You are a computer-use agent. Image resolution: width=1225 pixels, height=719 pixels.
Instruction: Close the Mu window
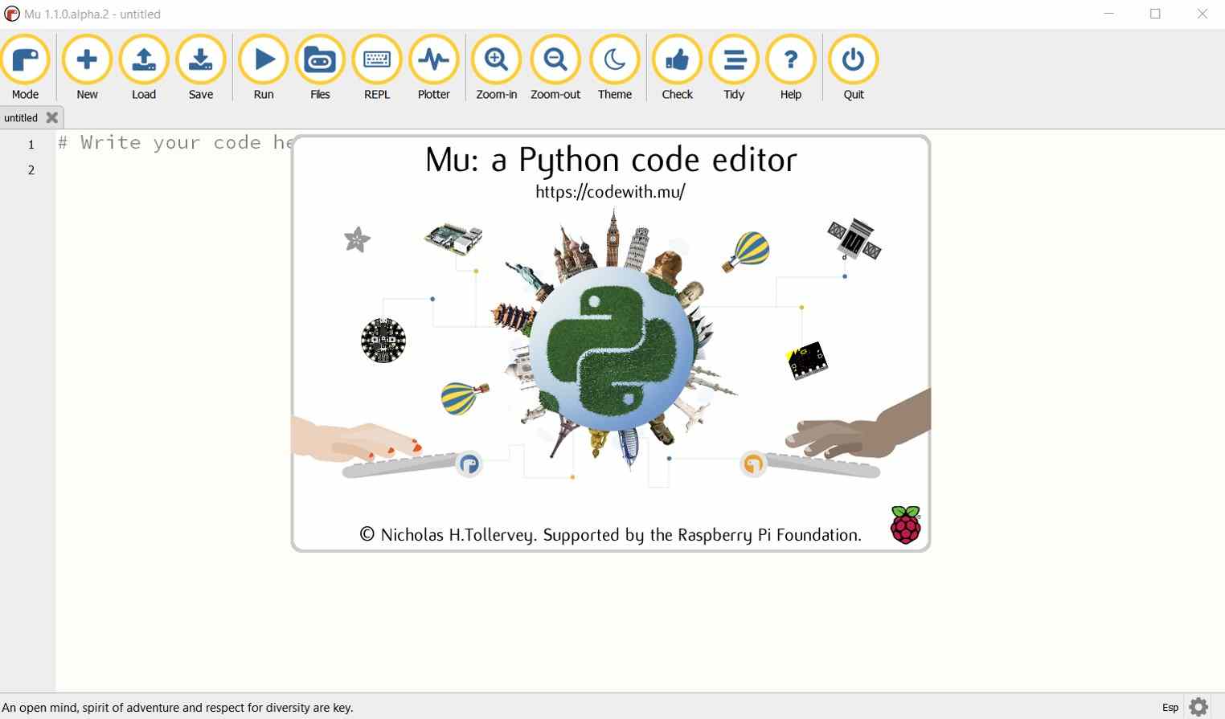[x=1202, y=14]
